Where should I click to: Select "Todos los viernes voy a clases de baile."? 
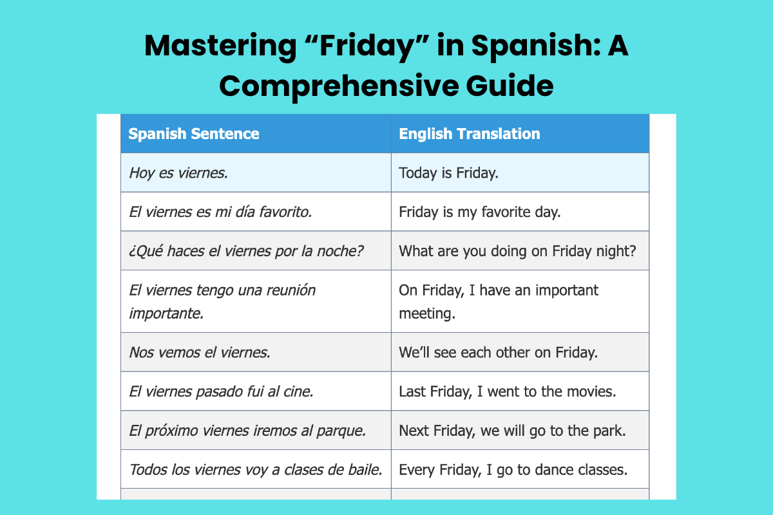pos(256,469)
